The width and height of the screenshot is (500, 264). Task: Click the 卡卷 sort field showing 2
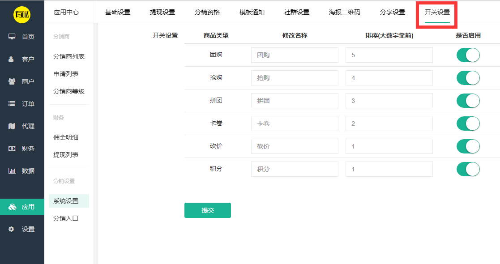pyautogui.click(x=389, y=123)
